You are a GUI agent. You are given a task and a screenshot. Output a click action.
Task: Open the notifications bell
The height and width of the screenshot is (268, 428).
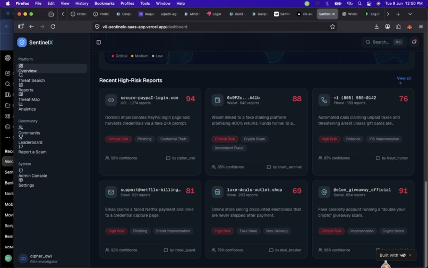[x=414, y=42]
